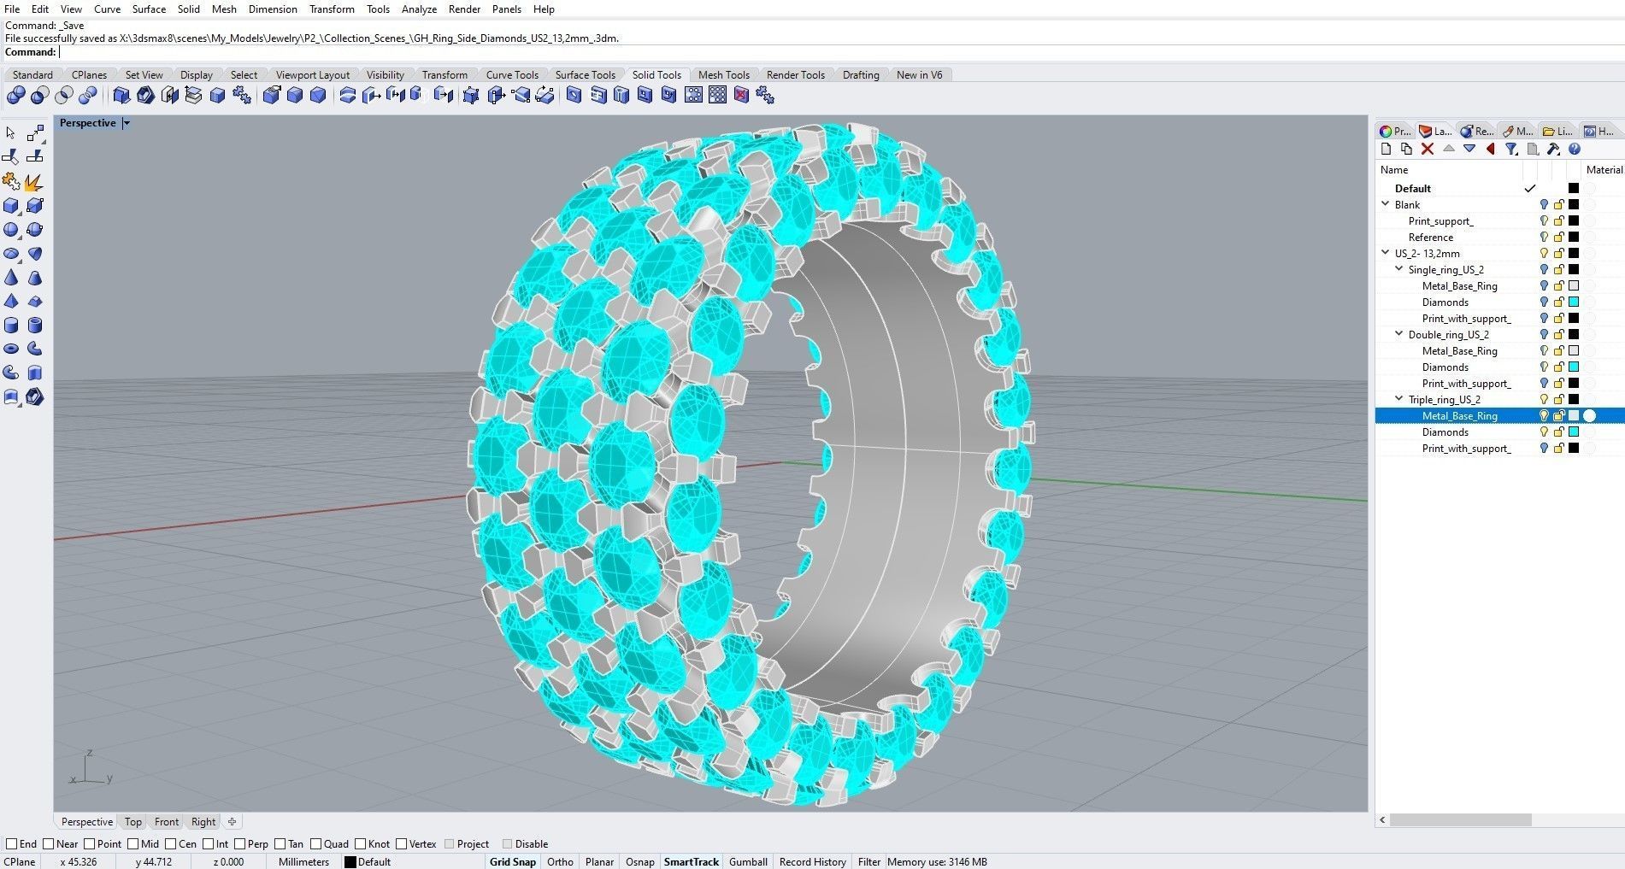Select the Tube tool

click(x=35, y=325)
